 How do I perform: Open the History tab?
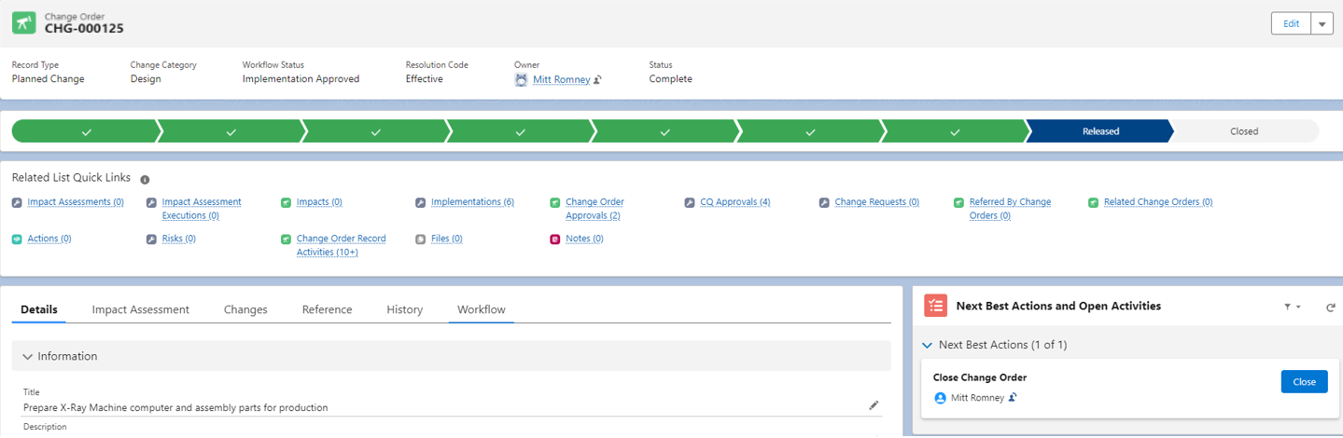pos(404,309)
